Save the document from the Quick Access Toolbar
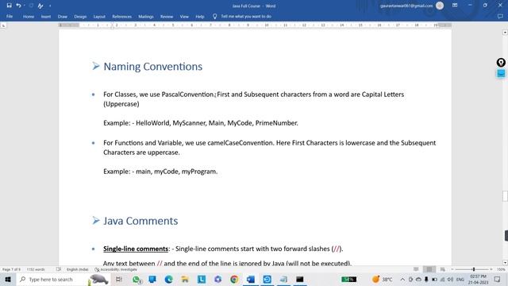Viewport: 508px width, 286px height. (x=9, y=6)
